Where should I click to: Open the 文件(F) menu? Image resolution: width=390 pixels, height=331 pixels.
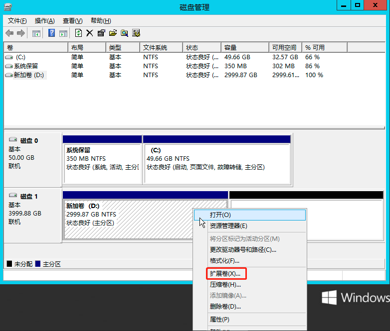(17, 21)
